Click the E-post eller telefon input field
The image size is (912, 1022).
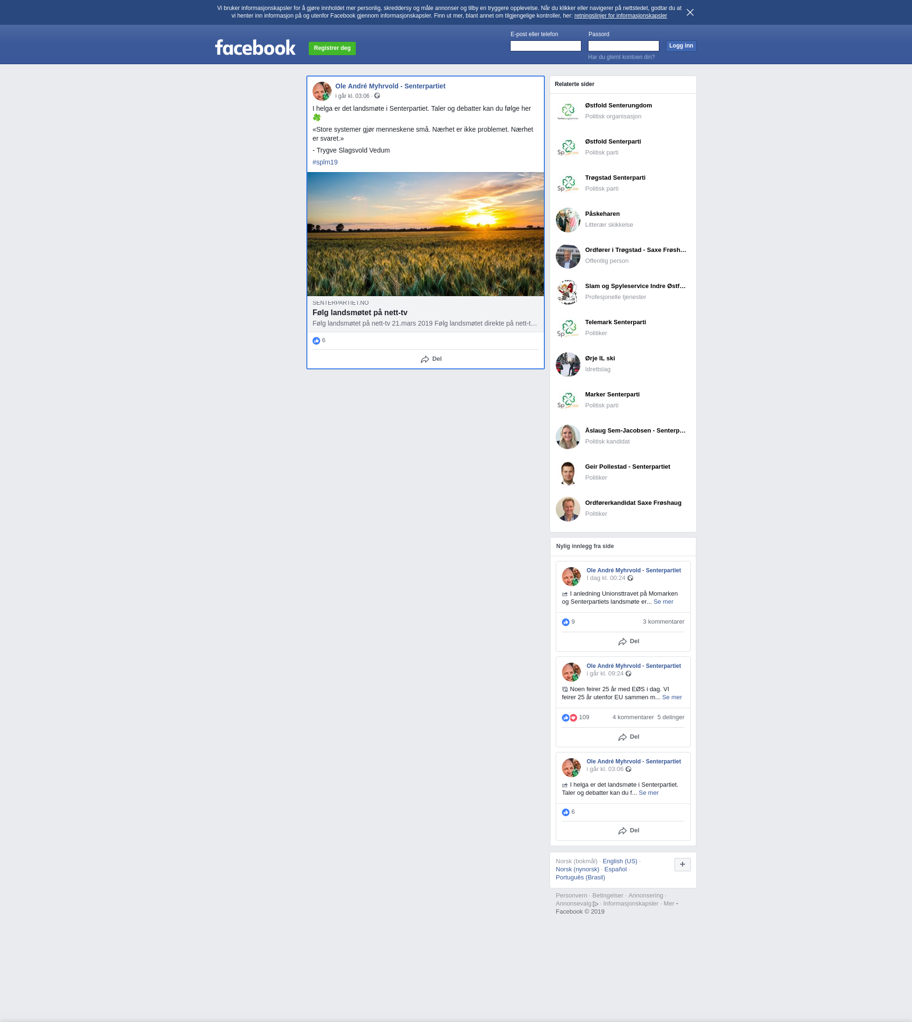(545, 46)
